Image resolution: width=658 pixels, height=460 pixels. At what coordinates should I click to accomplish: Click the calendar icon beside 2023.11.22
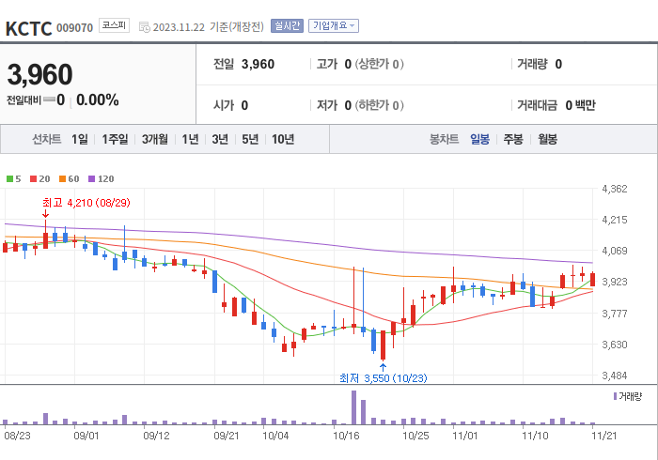click(144, 27)
